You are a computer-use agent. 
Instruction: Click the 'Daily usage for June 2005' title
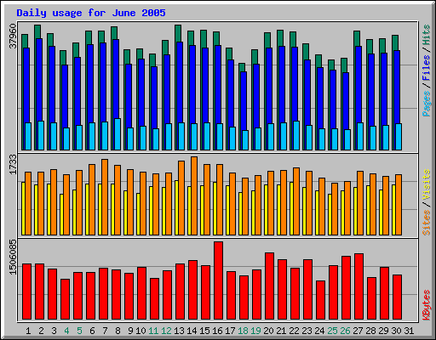[91, 13]
